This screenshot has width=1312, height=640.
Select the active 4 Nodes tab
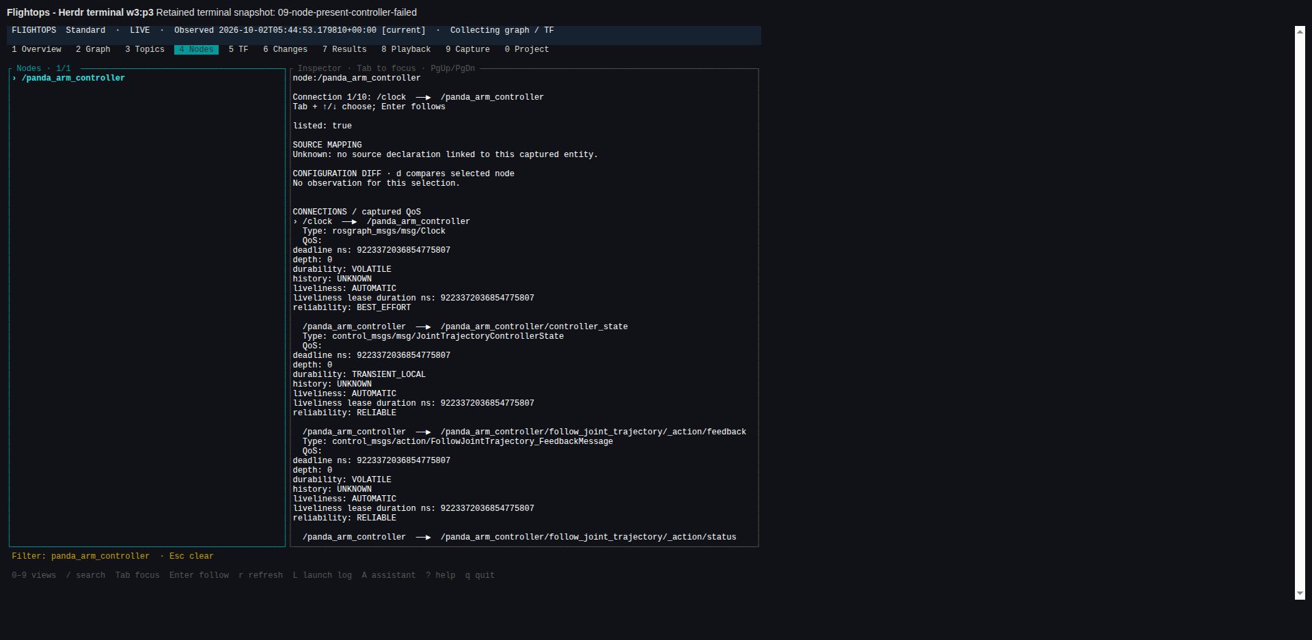(x=196, y=49)
